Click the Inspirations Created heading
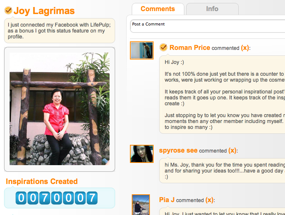Screen dimensions: 285x215 coord(42,181)
